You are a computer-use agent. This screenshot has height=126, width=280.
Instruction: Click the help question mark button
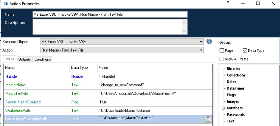click(x=228, y=4)
